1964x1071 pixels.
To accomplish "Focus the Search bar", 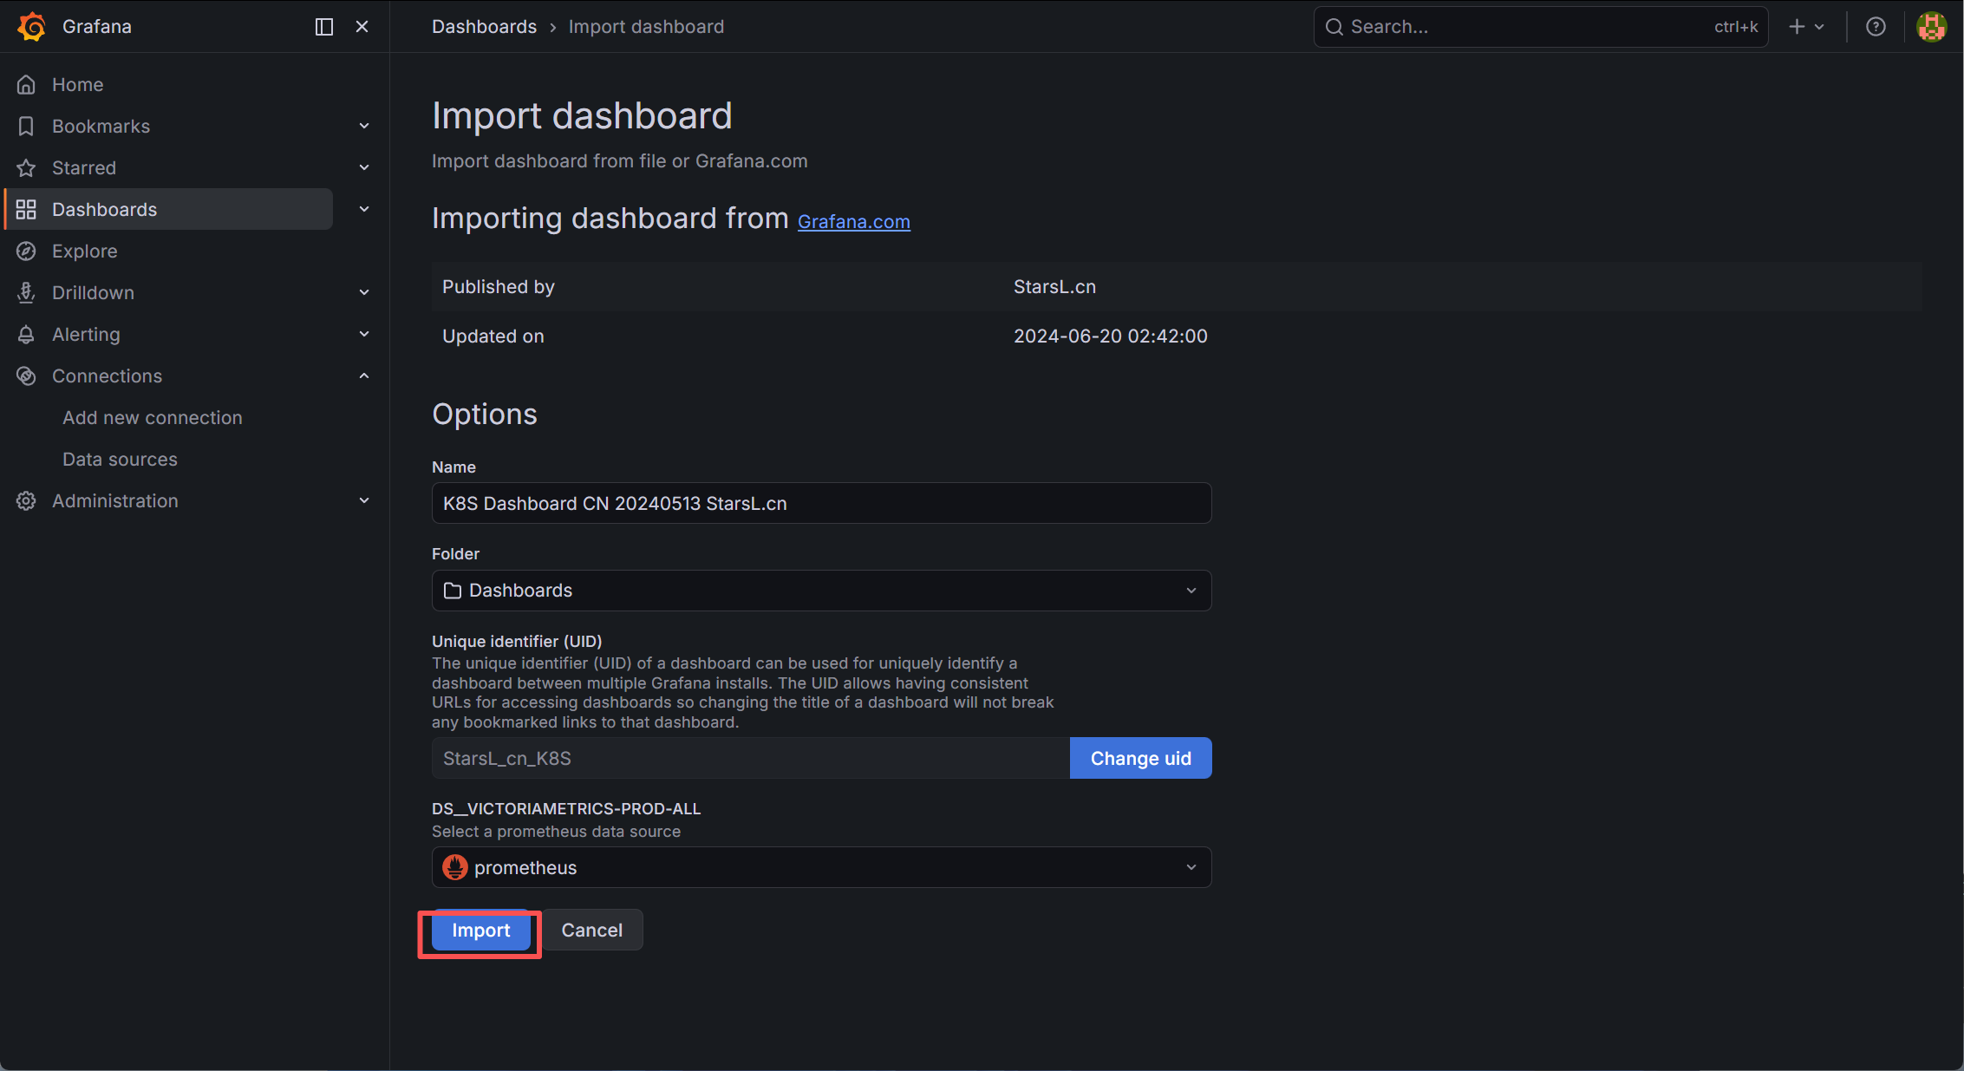I will click(x=1541, y=27).
